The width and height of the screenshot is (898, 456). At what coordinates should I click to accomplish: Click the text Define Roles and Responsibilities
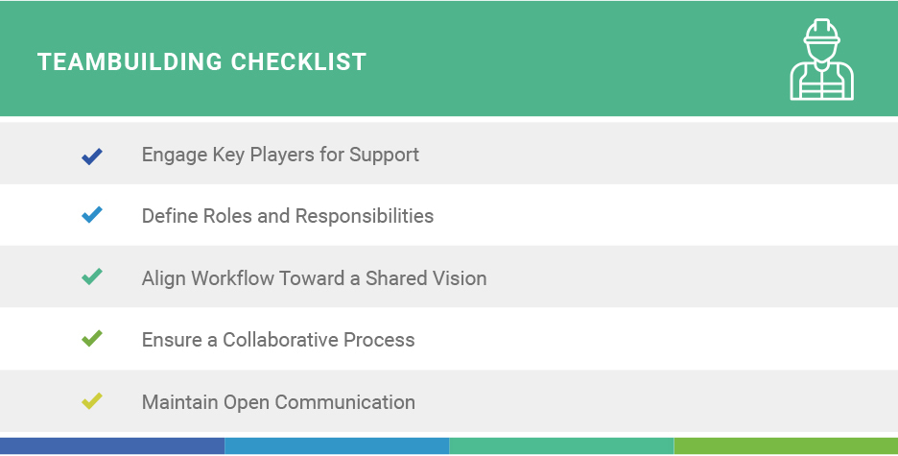288,217
